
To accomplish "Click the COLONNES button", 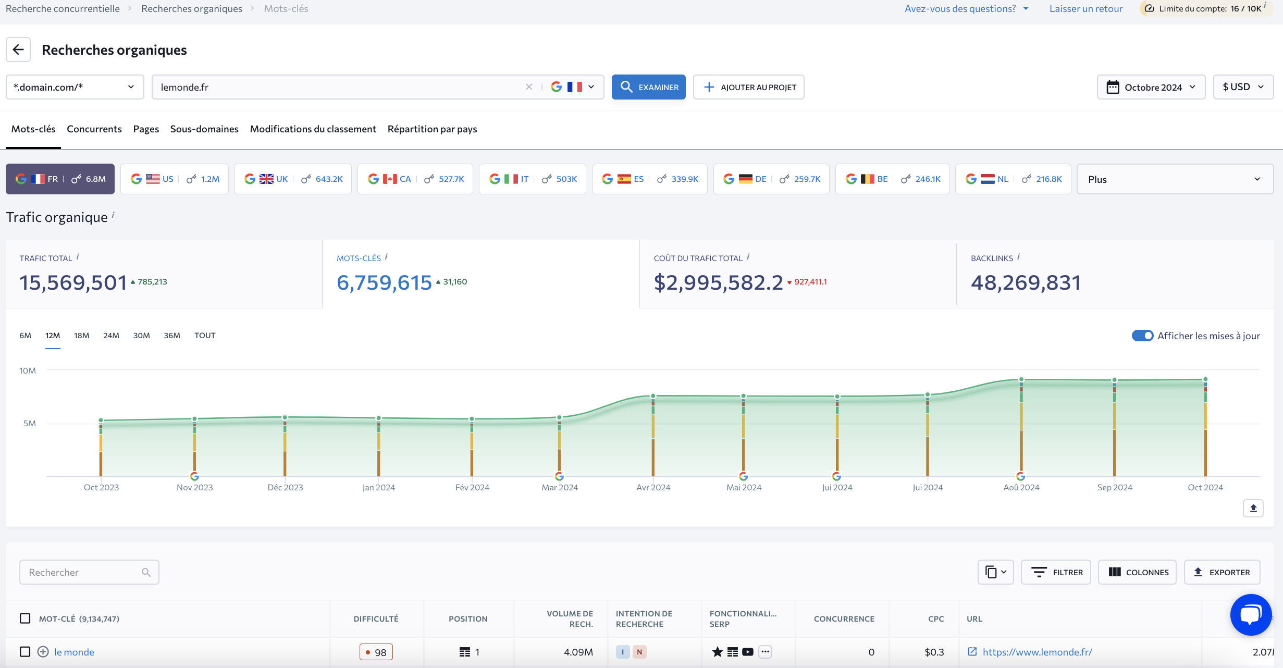I will click(x=1137, y=572).
